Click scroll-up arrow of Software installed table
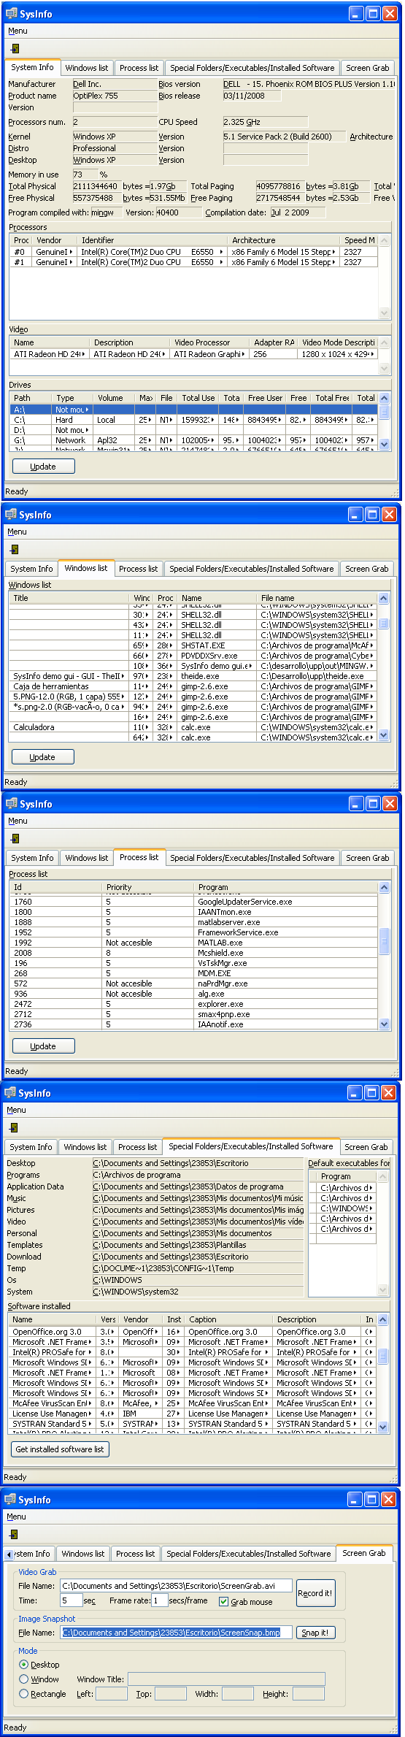The width and height of the screenshot is (405, 1737). click(x=383, y=1319)
